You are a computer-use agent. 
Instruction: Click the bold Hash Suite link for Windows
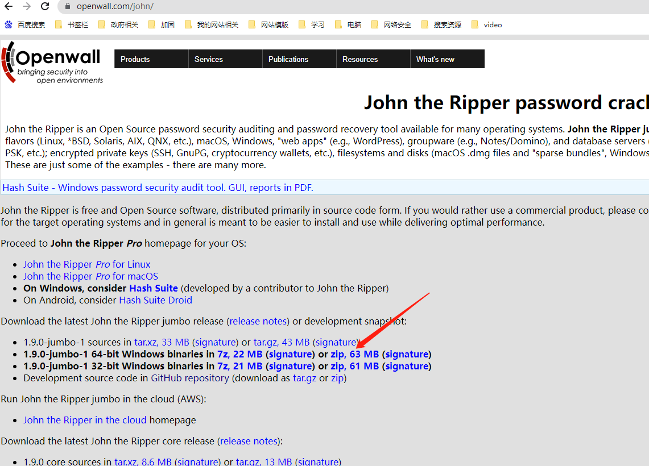[154, 288]
